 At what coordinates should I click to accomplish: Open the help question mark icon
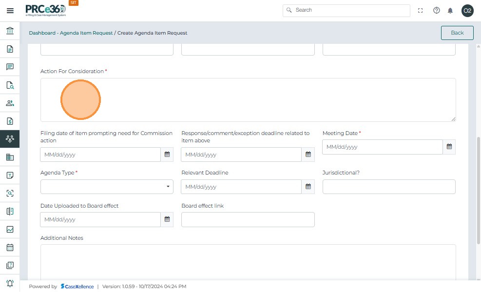(x=436, y=11)
